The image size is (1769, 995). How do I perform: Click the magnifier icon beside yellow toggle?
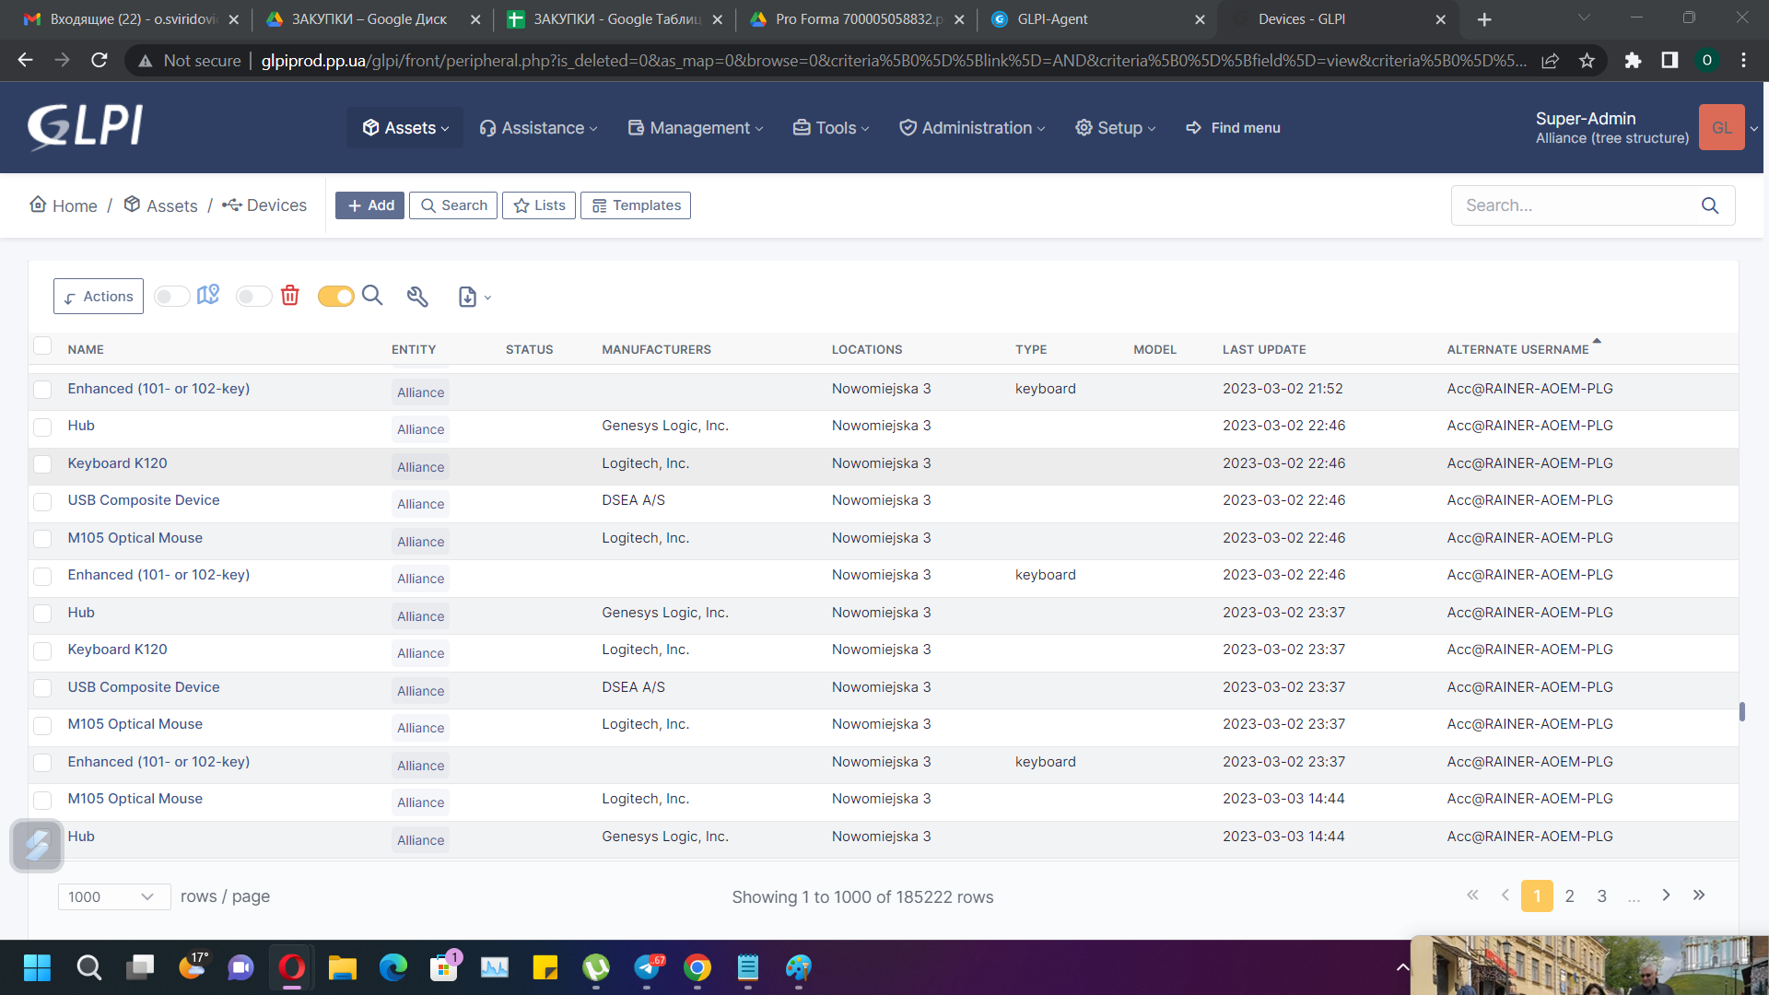click(x=372, y=295)
